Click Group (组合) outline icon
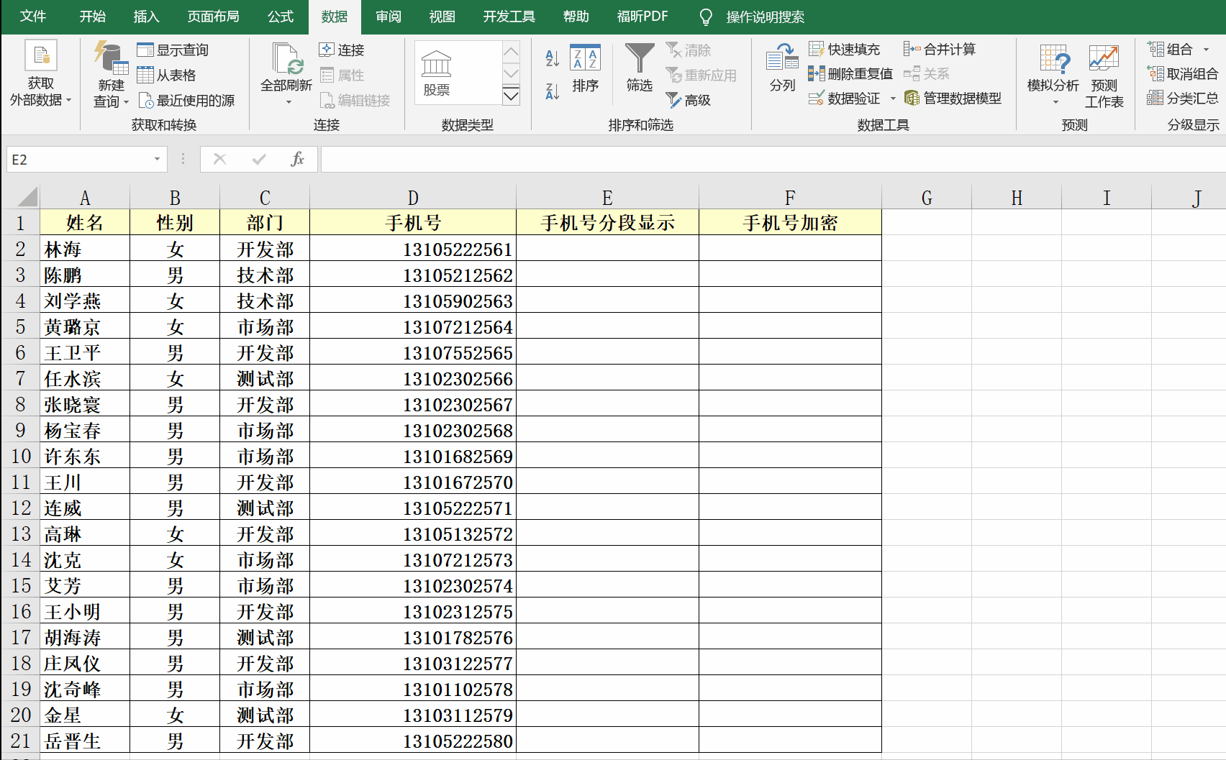 [x=1156, y=49]
